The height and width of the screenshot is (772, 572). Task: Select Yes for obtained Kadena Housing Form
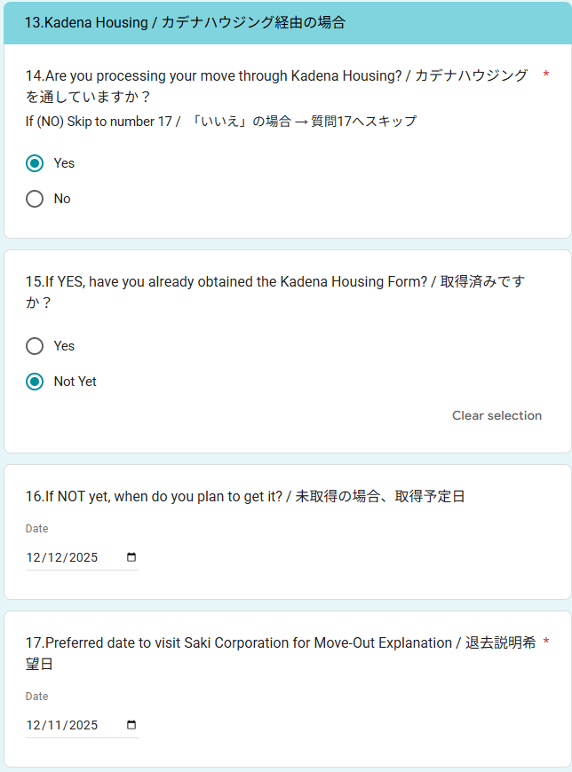(35, 346)
